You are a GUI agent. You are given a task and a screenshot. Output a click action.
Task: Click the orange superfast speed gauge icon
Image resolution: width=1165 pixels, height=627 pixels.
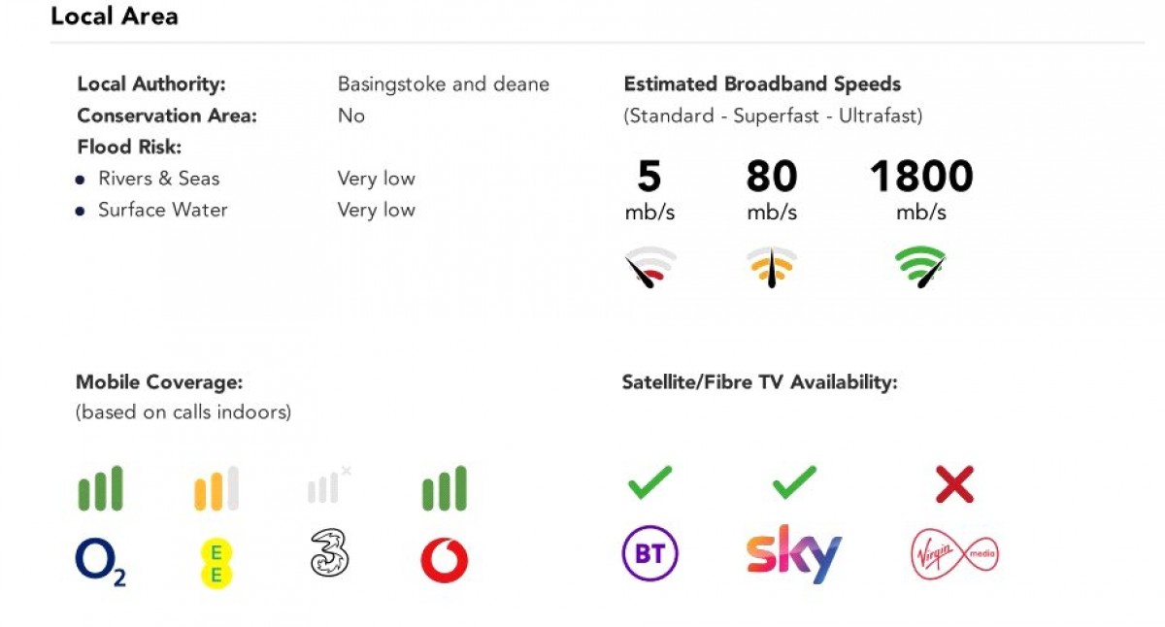(x=772, y=267)
